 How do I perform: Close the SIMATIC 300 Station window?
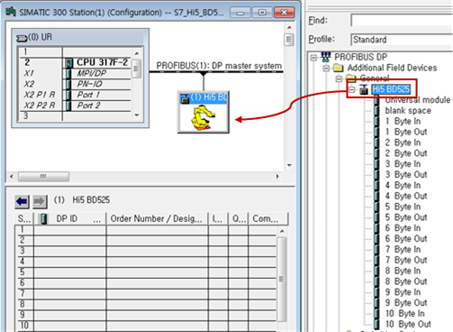point(284,13)
